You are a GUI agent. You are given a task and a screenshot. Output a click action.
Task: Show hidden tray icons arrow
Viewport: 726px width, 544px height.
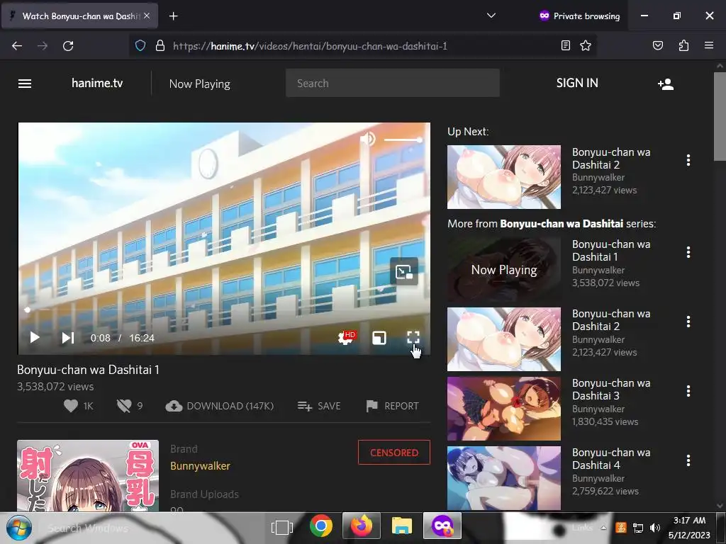click(603, 528)
